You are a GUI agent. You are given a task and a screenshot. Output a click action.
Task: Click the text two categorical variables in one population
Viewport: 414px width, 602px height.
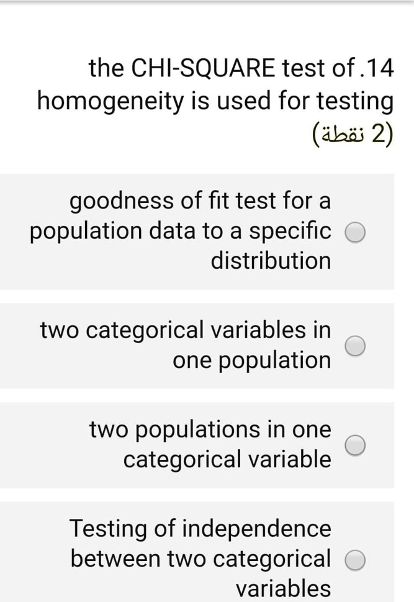(x=186, y=345)
